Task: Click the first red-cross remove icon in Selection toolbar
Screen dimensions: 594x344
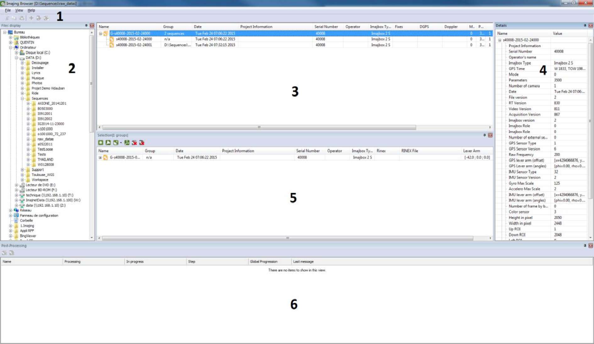Action: pos(135,143)
